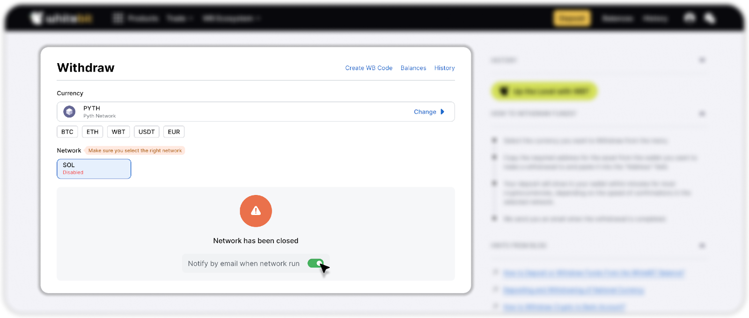Select the ETH quick currency button
The image size is (749, 318).
[93, 132]
